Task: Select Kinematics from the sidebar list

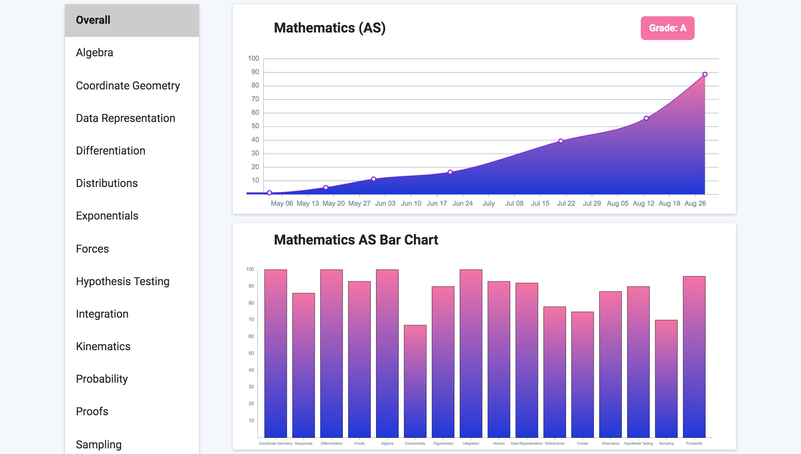Action: (103, 346)
